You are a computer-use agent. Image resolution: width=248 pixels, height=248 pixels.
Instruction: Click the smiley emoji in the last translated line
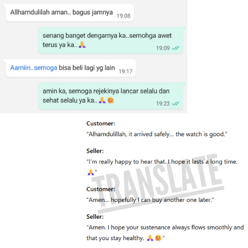(158, 238)
